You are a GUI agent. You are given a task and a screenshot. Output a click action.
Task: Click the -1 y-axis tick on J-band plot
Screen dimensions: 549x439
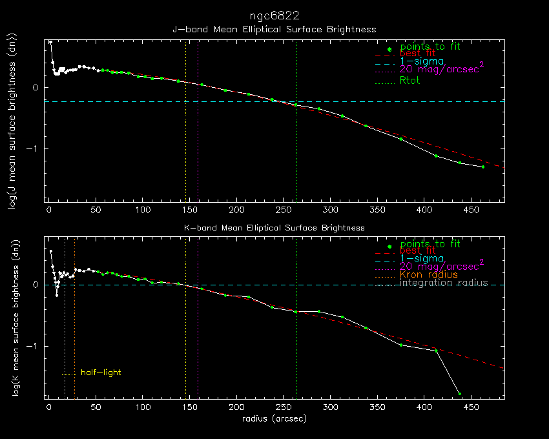click(36, 148)
